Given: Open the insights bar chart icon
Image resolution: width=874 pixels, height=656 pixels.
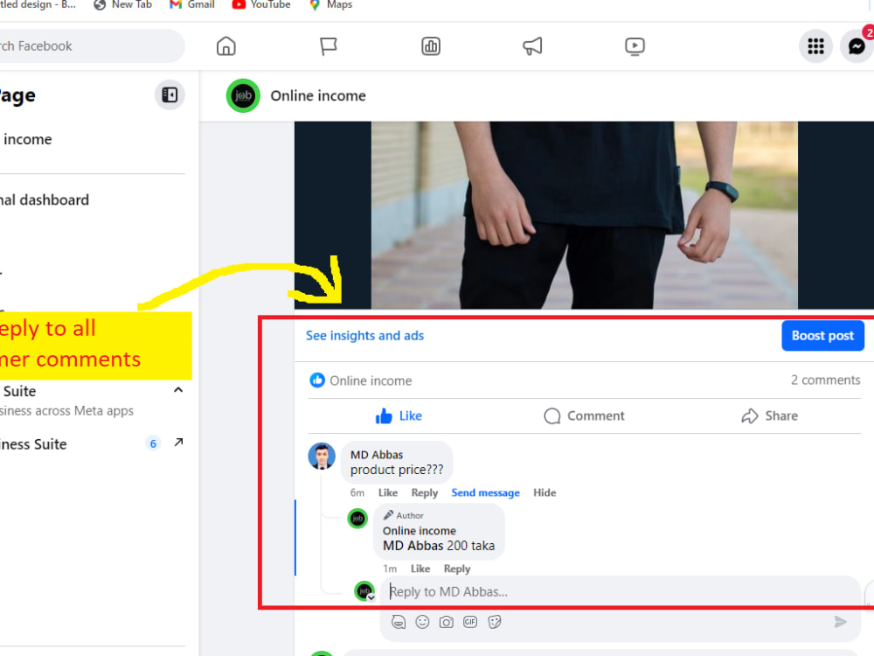Looking at the screenshot, I should [x=431, y=45].
